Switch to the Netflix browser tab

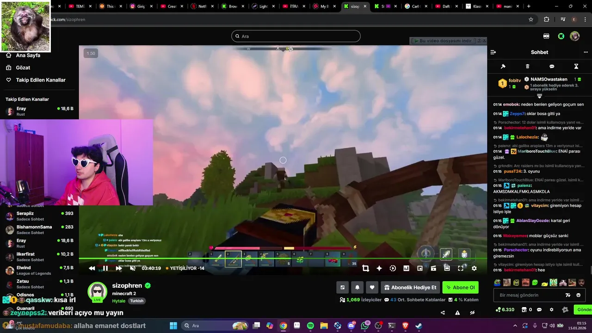pos(203,6)
